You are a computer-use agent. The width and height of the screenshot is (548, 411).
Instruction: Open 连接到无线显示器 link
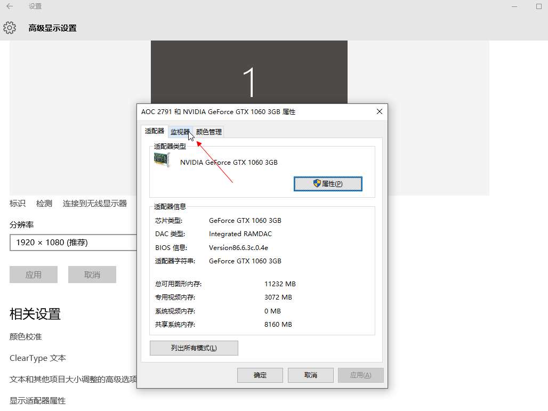click(95, 203)
